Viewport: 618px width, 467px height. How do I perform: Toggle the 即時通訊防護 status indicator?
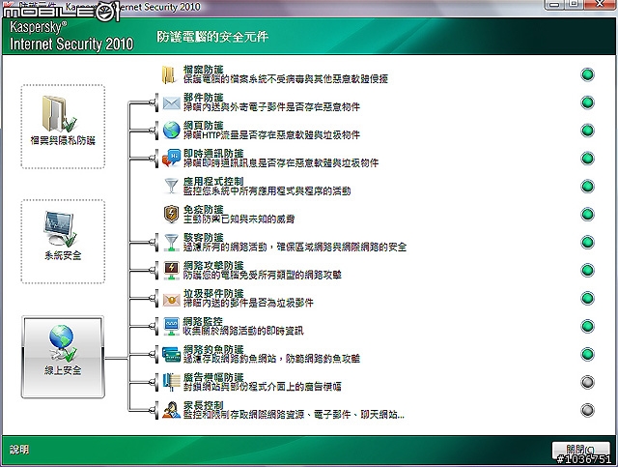[587, 159]
